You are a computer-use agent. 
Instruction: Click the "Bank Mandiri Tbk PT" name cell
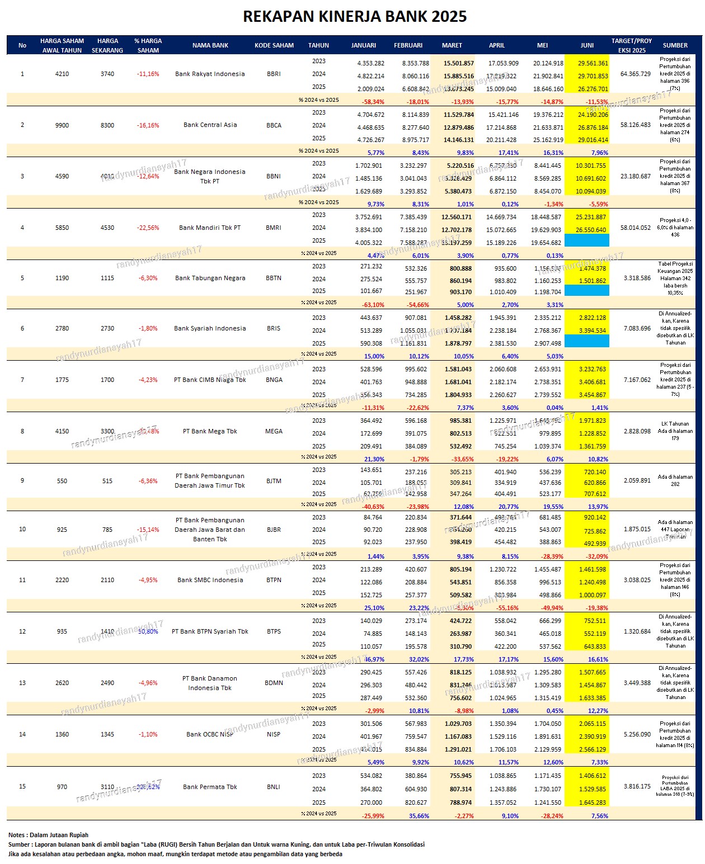coord(210,228)
